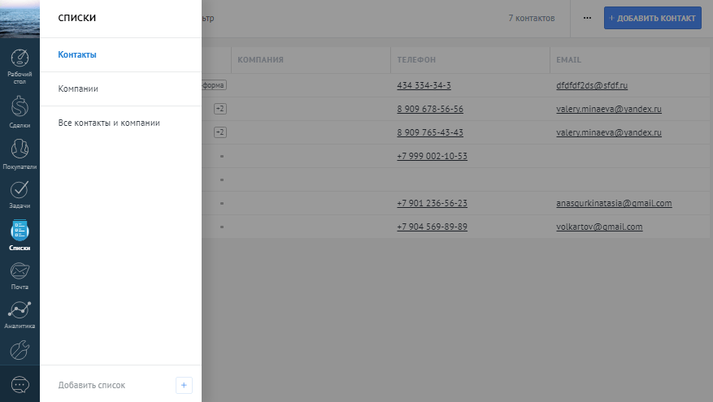Viewport: 713px width, 402px height.
Task: Select Контакты in the lists menu
Action: 77,55
